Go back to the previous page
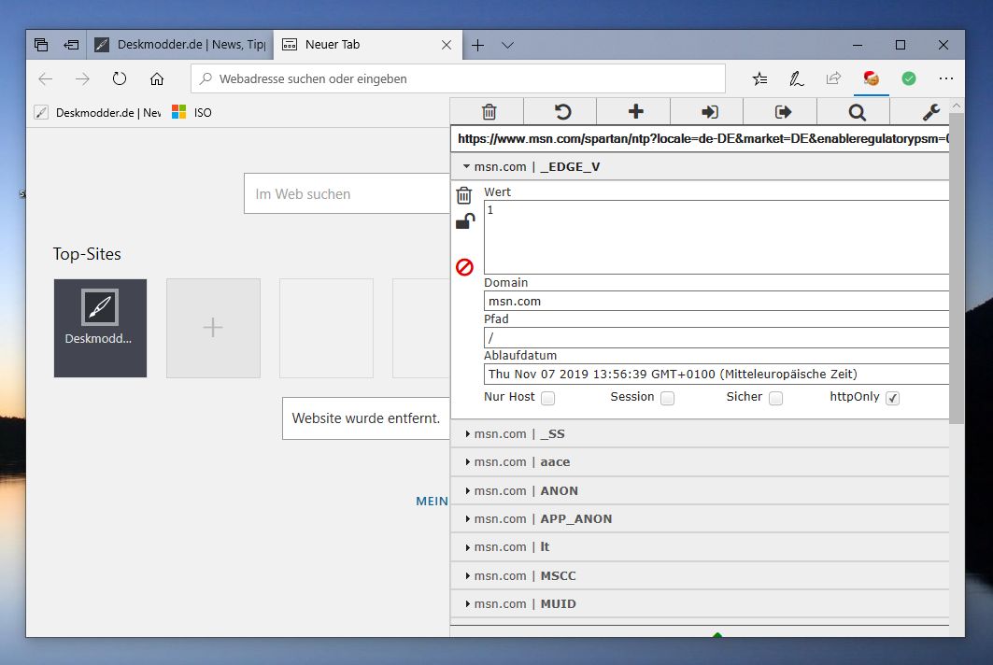The image size is (993, 665). point(46,78)
